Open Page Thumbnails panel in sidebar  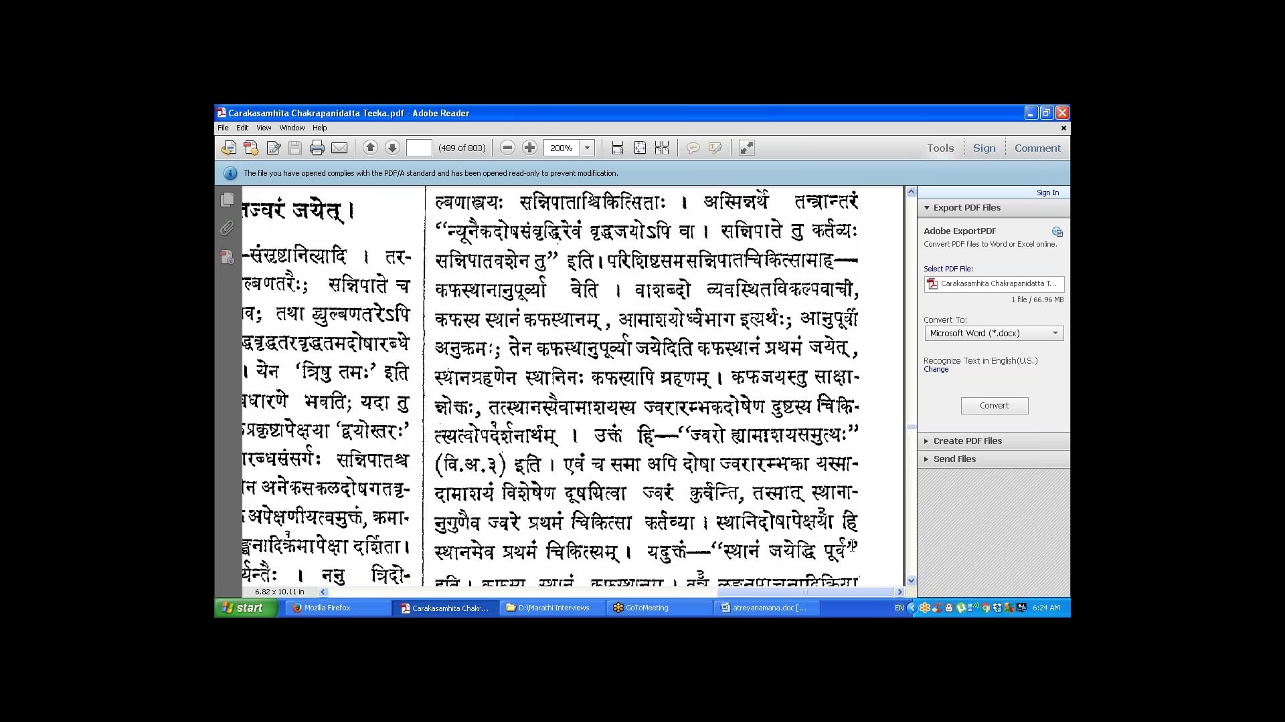tap(227, 199)
